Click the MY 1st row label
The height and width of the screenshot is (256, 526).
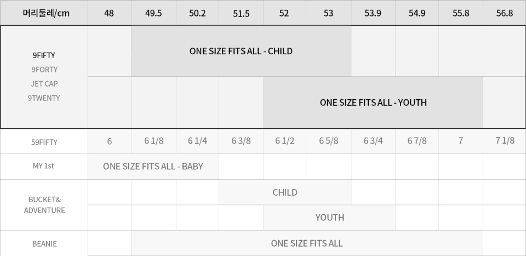pyautogui.click(x=44, y=166)
